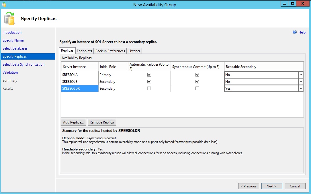The height and width of the screenshot is (194, 311).
Task: Expand Readable Secondary dropdown for SREESQLB
Action: (x=301, y=82)
